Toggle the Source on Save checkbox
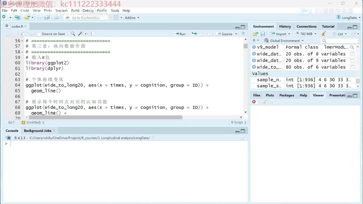The image size is (363, 204). [x=39, y=34]
